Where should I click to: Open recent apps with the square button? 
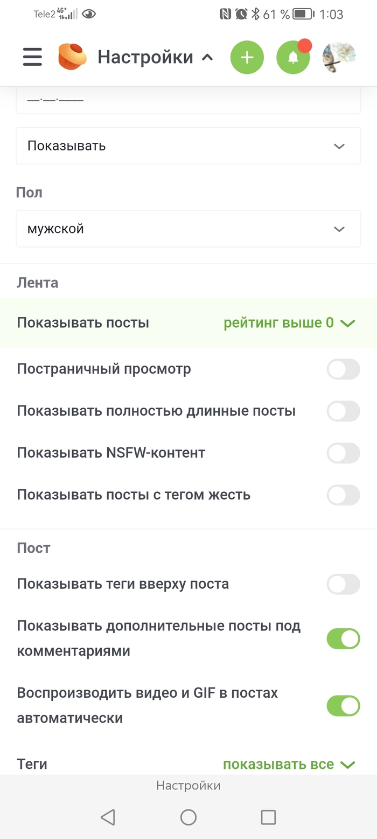(x=268, y=817)
